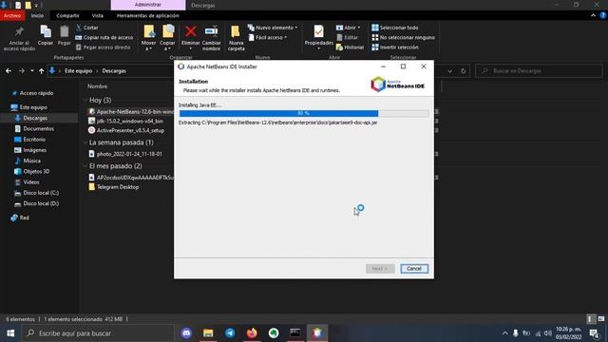
Task: Select Objetos 3D in navigation pane
Action: tap(36, 171)
